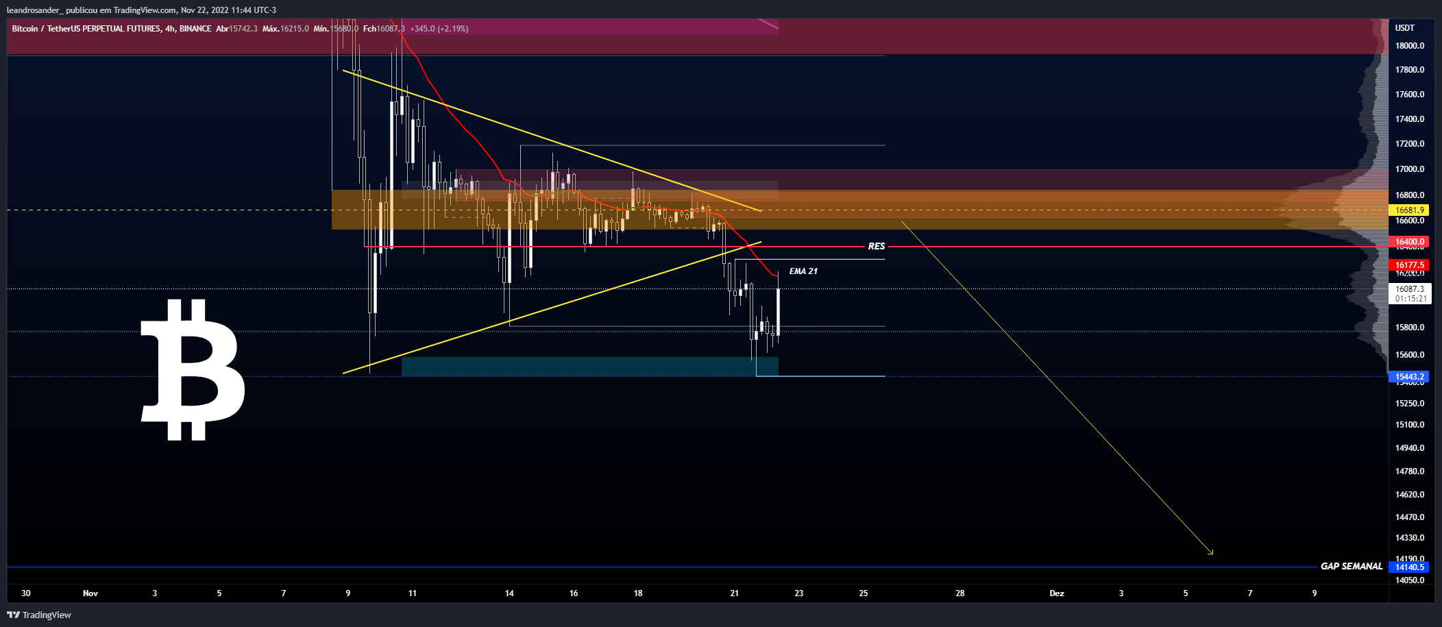This screenshot has width=1442, height=627.
Task: Select the EMA 21 label
Action: [803, 271]
